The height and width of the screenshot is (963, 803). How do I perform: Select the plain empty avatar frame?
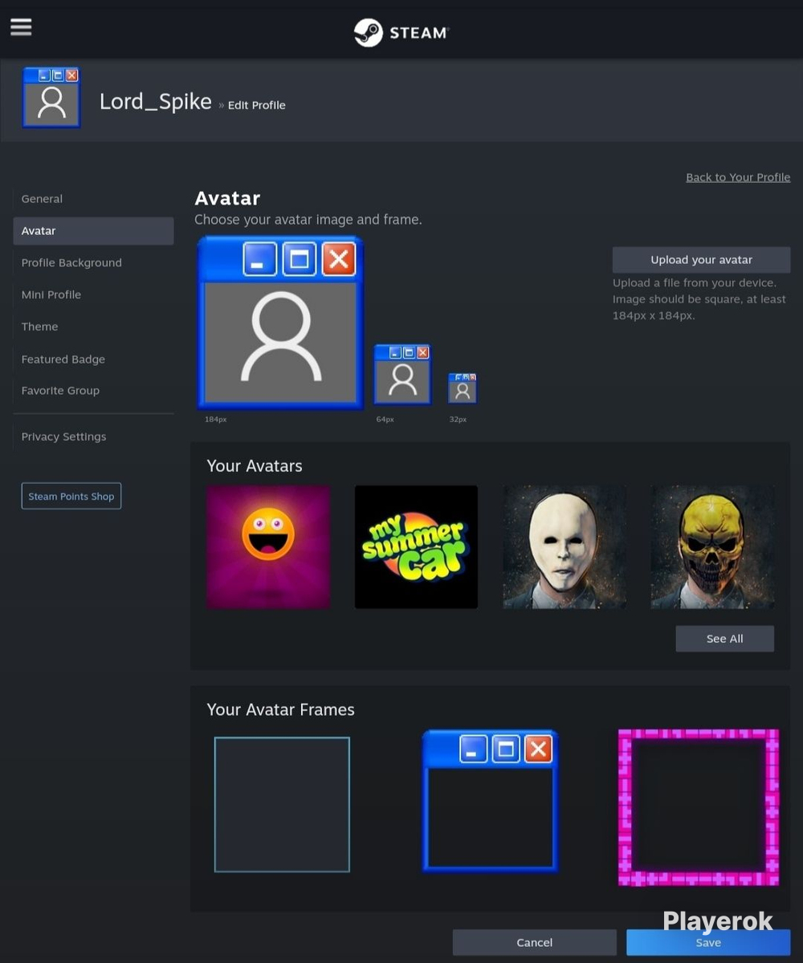click(x=282, y=804)
